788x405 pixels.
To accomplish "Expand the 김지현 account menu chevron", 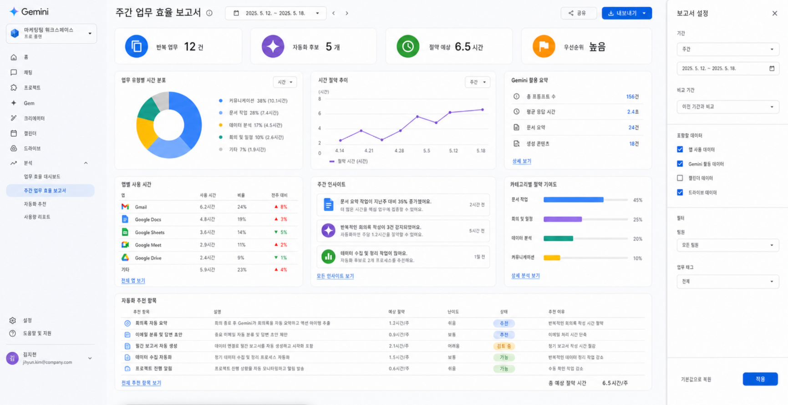I will pyautogui.click(x=90, y=358).
